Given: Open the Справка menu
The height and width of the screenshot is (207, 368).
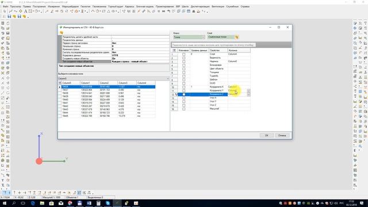Looking at the screenshot, I should [x=245, y=6].
